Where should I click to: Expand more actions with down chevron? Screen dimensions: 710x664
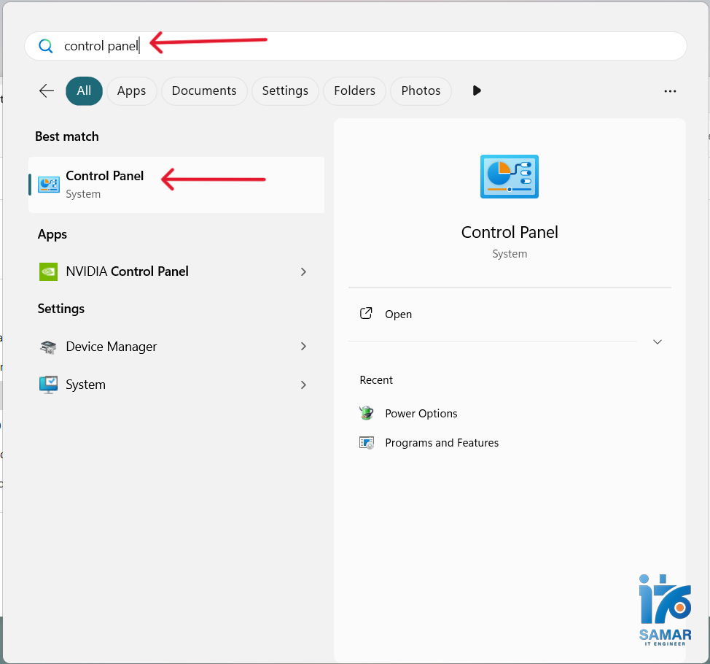[x=657, y=341]
